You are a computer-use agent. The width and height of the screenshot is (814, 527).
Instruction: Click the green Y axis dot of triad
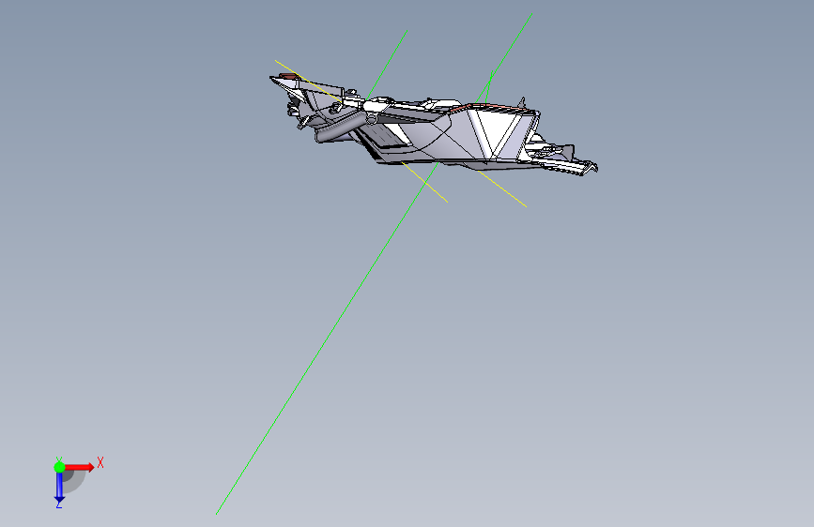pos(59,467)
